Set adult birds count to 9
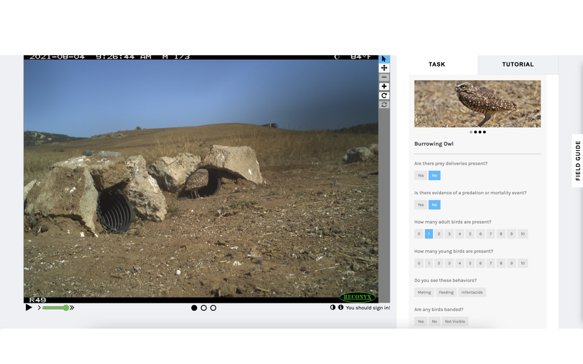 [511, 234]
